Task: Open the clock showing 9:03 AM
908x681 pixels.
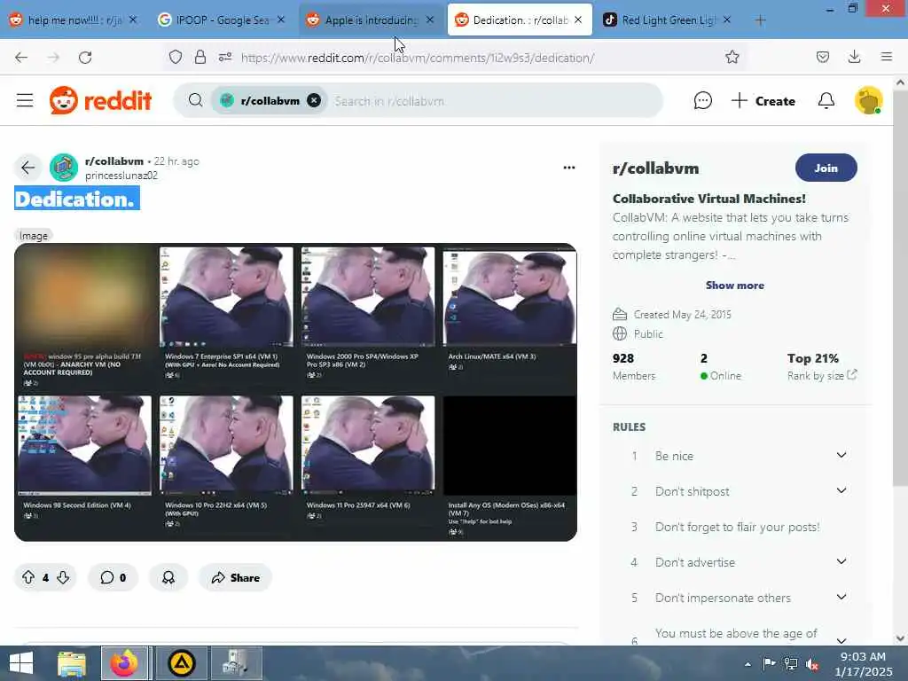Action: [x=864, y=664]
